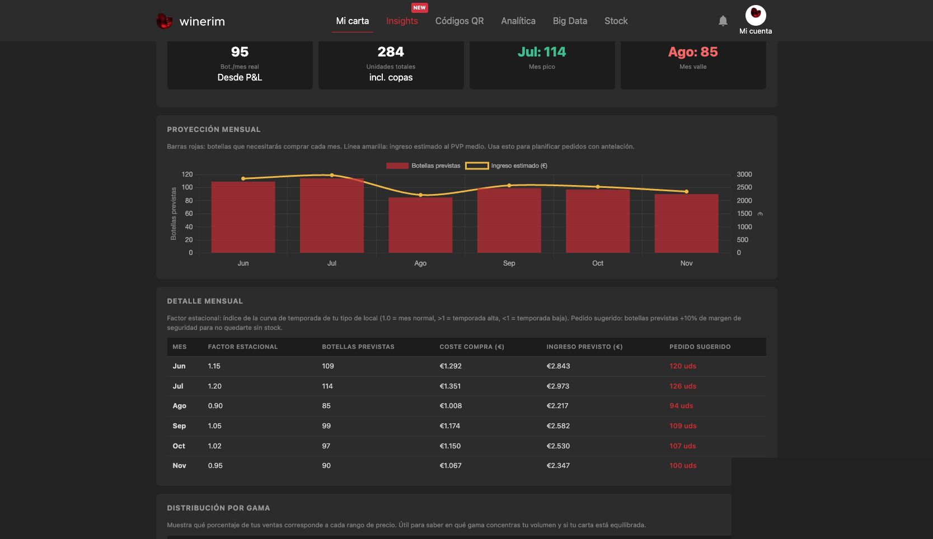Click the Nov income data point
933x539 pixels.
point(687,192)
